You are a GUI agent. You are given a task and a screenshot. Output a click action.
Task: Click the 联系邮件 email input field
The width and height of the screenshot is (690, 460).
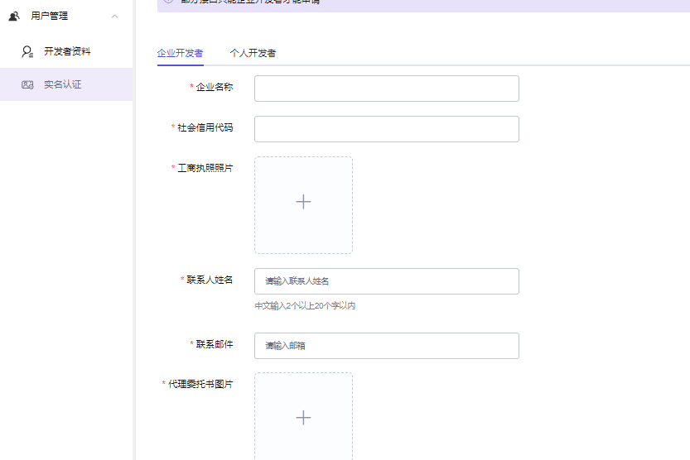[386, 346]
